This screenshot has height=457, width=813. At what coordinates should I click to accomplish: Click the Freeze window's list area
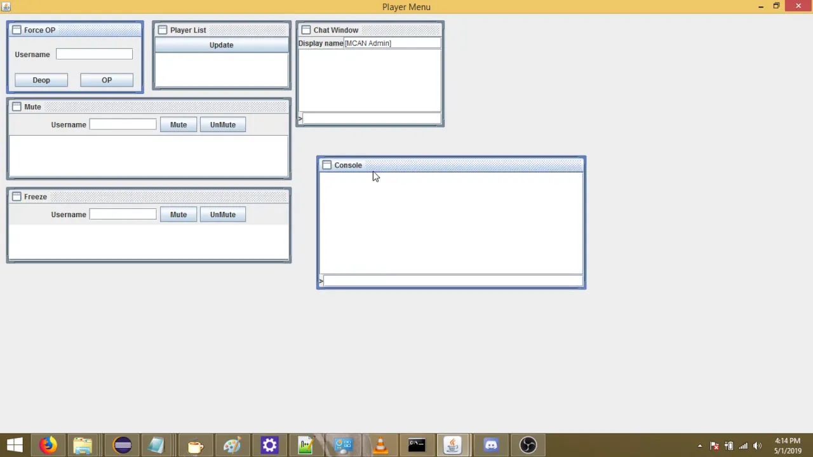click(149, 242)
